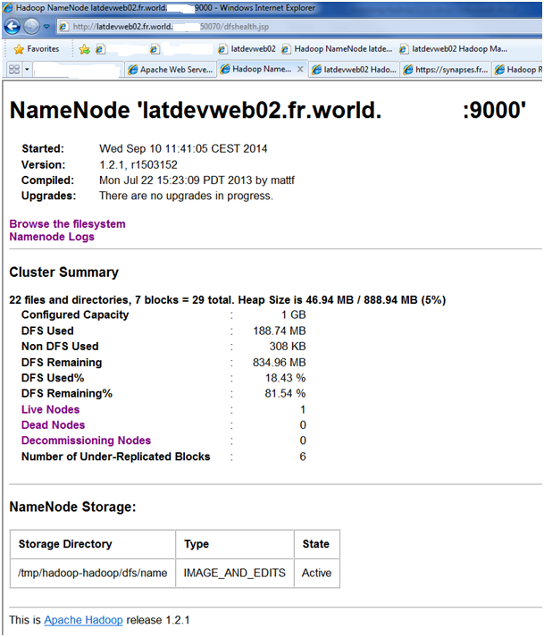This screenshot has width=544, height=637.
Task: Open the Favorites star button
Action: click(x=36, y=49)
